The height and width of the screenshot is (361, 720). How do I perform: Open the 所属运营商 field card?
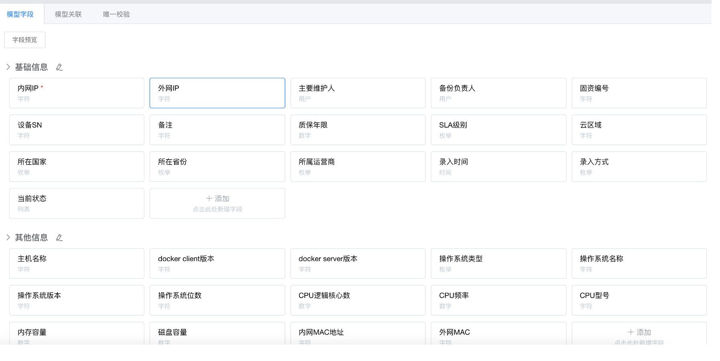358,166
